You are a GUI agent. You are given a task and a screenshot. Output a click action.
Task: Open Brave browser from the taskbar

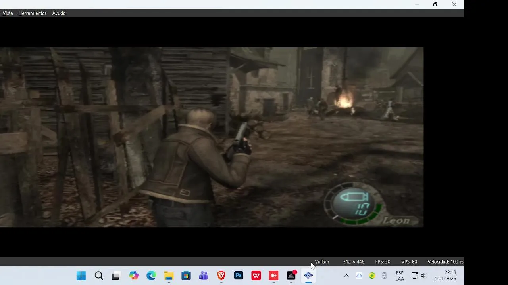221,276
